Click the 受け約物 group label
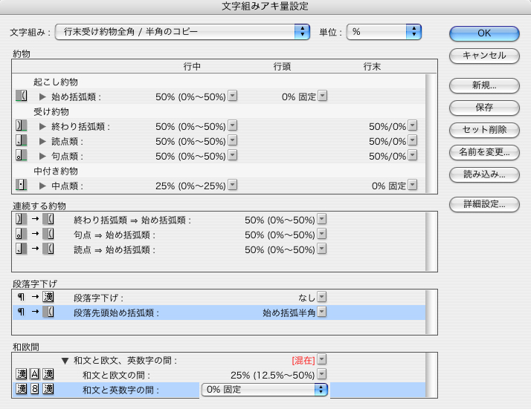 (x=51, y=111)
